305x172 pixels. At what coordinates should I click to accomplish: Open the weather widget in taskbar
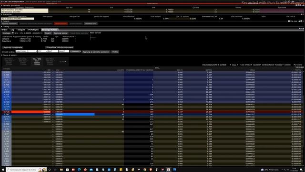(270, 170)
